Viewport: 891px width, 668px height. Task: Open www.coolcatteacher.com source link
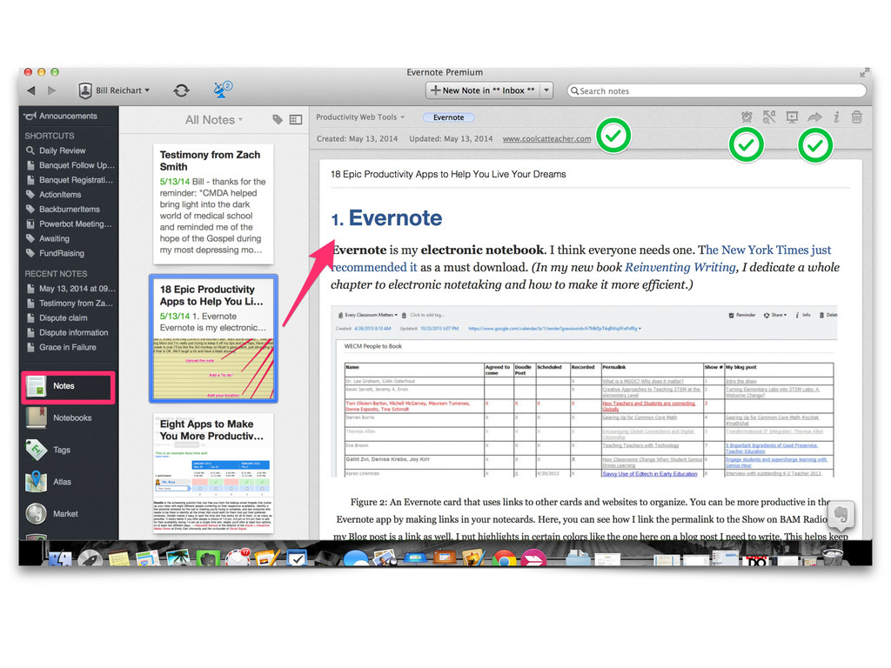click(x=546, y=138)
